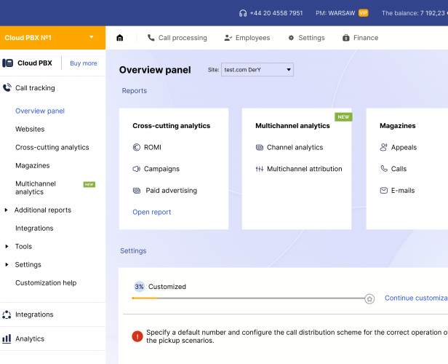Screen dimensions: 448x364
Task: Open Calls in Magazines card
Action: pyautogui.click(x=399, y=169)
